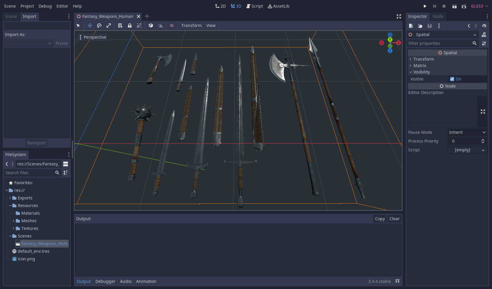The height and width of the screenshot is (289, 492).
Task: Select the Rotate mode tool
Action: 99,25
